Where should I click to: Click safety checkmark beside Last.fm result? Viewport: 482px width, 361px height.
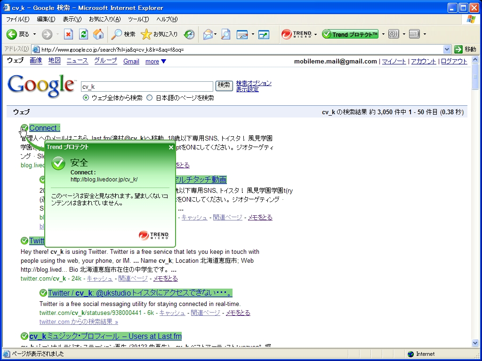[24, 336]
